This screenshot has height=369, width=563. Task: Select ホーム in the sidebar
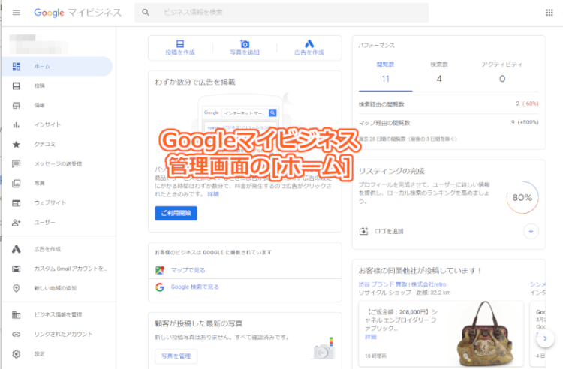click(x=57, y=66)
